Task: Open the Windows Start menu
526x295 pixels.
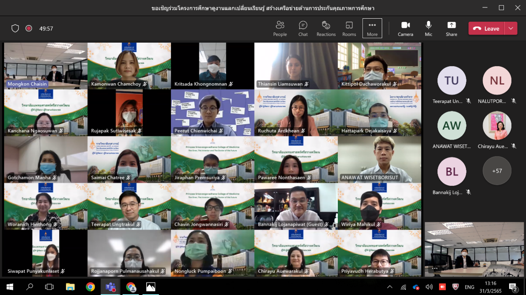Action: point(10,287)
